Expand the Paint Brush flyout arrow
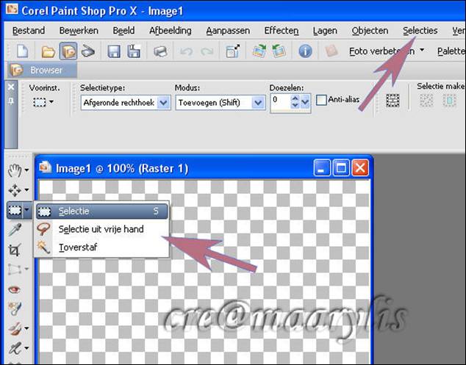Viewport: 466px width, 365px height. tap(26, 328)
